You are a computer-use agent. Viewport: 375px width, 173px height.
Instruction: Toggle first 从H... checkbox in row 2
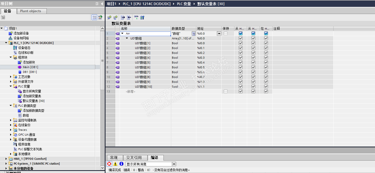(241, 38)
